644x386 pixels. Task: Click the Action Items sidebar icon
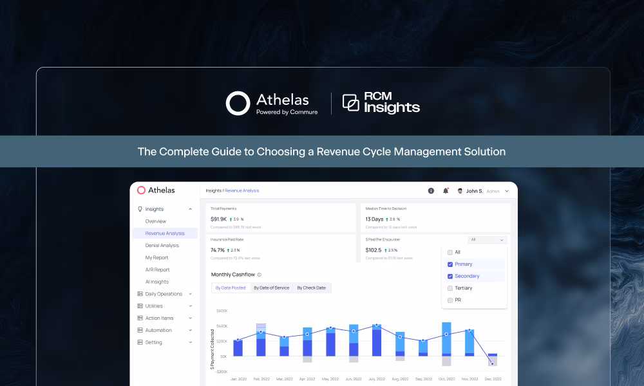(140, 318)
